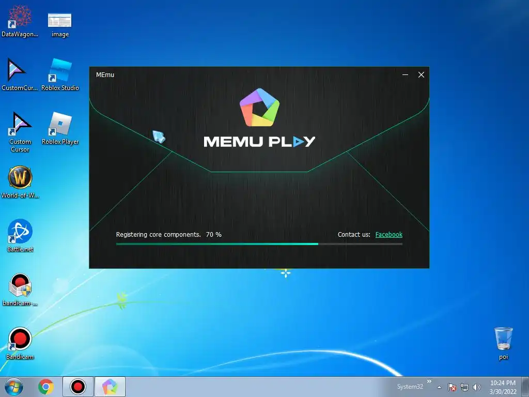Open the poi recycle bin
This screenshot has width=529, height=397.
[503, 343]
